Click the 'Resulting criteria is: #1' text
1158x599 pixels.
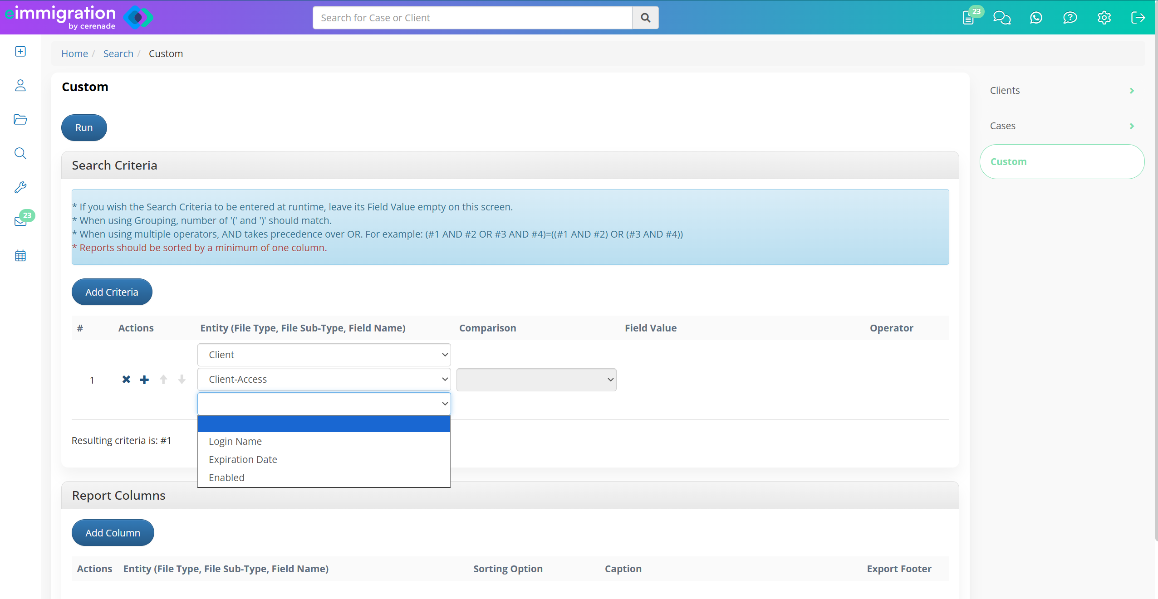(121, 440)
